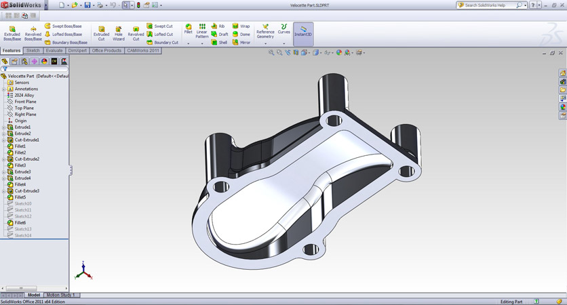The height and width of the screenshot is (305, 567).
Task: Switch to Motion Study 1 tab
Action: point(60,296)
